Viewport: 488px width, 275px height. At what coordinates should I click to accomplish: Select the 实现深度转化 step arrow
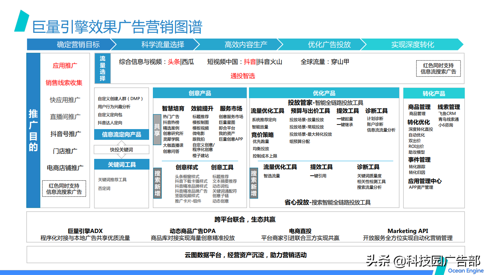(x=413, y=44)
